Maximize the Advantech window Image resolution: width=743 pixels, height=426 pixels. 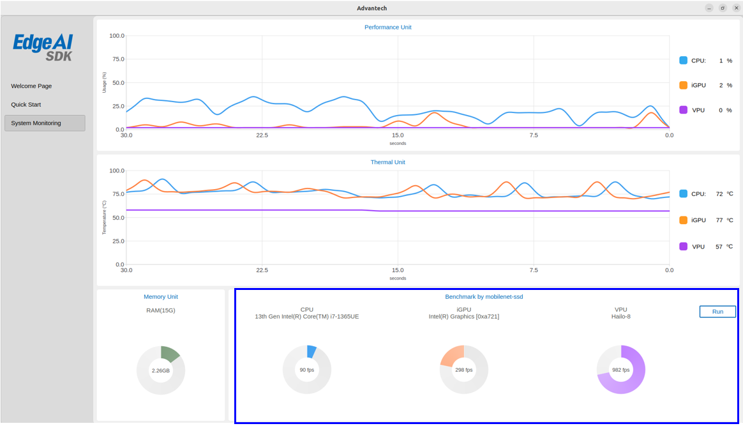pos(723,8)
